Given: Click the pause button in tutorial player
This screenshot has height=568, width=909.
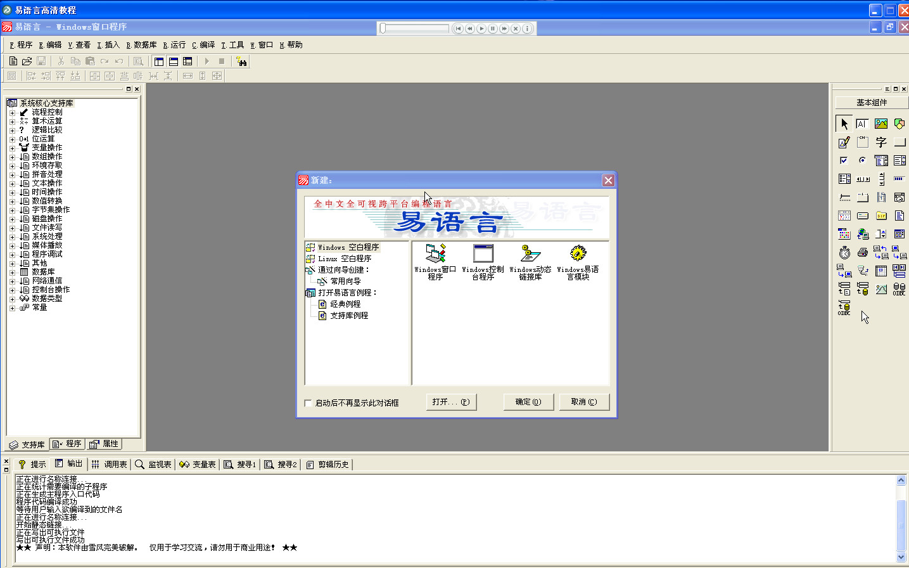Looking at the screenshot, I should pos(493,29).
